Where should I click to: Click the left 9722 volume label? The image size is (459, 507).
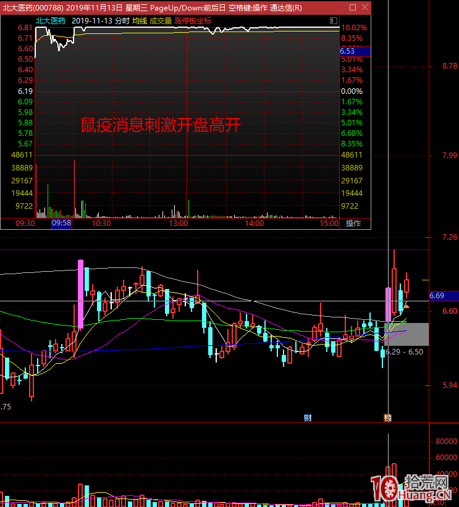pyautogui.click(x=24, y=206)
